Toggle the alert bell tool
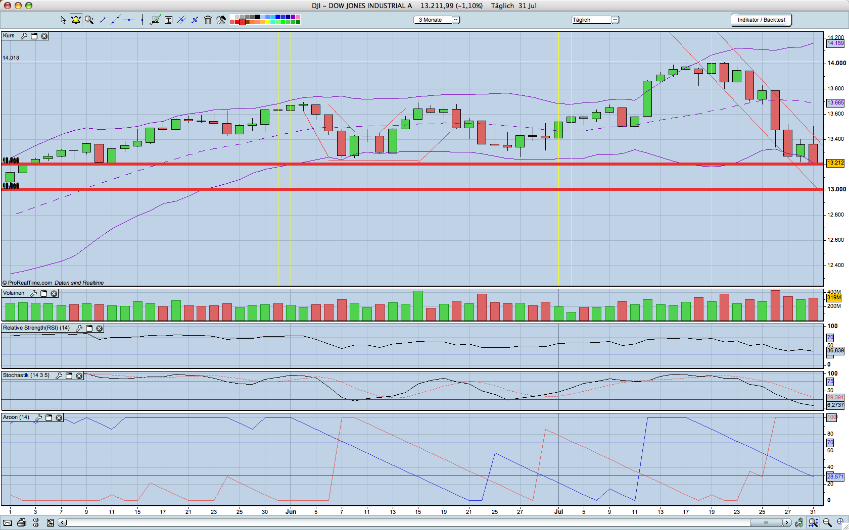The width and height of the screenshot is (849, 530). click(x=76, y=20)
